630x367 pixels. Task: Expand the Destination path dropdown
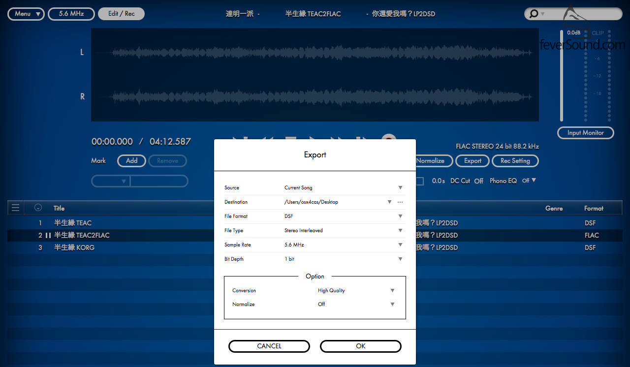[389, 202]
